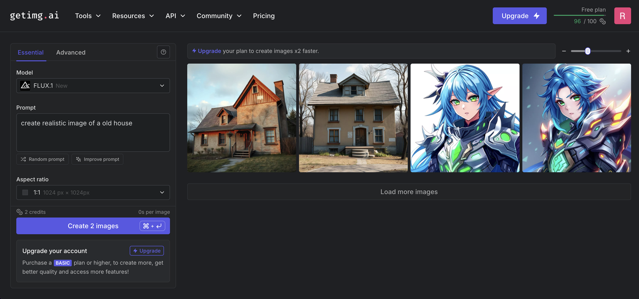This screenshot has height=299, width=639.
Task: Click the plus zoom icon
Action: (628, 51)
